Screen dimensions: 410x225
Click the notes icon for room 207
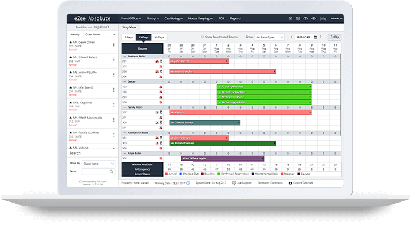pos(161,112)
